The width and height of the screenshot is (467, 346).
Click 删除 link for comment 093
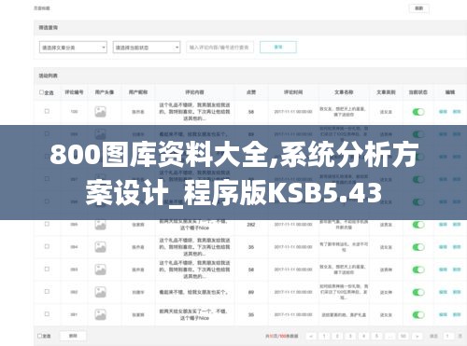click(x=457, y=270)
